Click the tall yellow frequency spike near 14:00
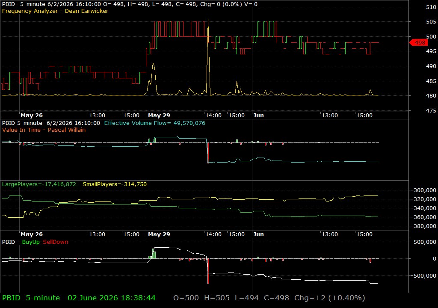The height and width of the screenshot is (308, 438). (x=208, y=57)
